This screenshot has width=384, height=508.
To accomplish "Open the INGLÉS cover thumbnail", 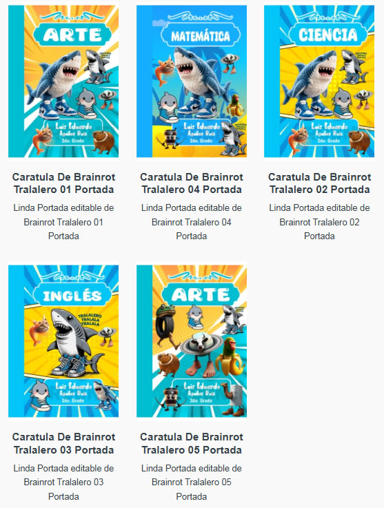I will point(63,341).
